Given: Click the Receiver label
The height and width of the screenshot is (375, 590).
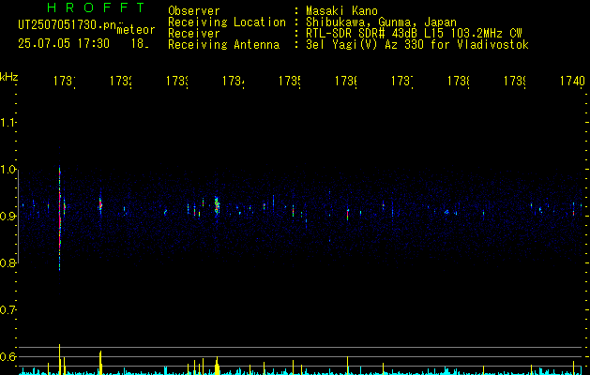Looking at the screenshot, I should 194,34.
